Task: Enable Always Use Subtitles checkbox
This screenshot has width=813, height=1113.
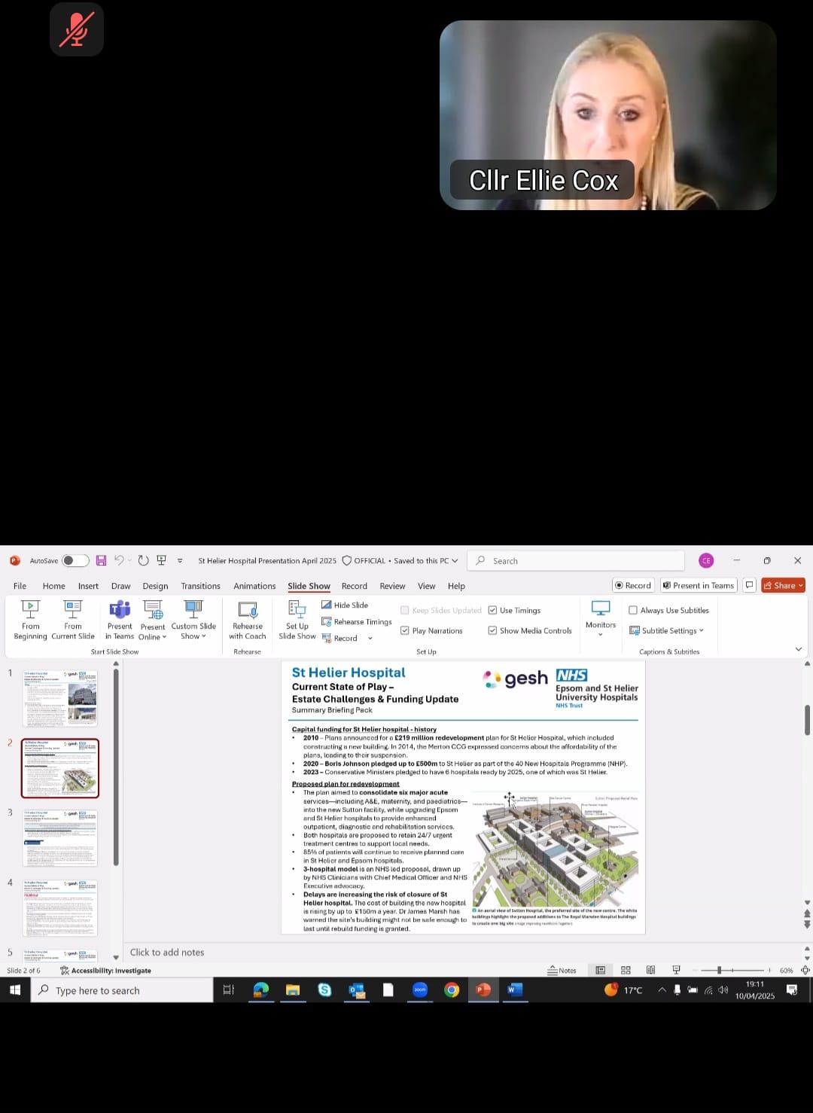Action: [x=633, y=611]
